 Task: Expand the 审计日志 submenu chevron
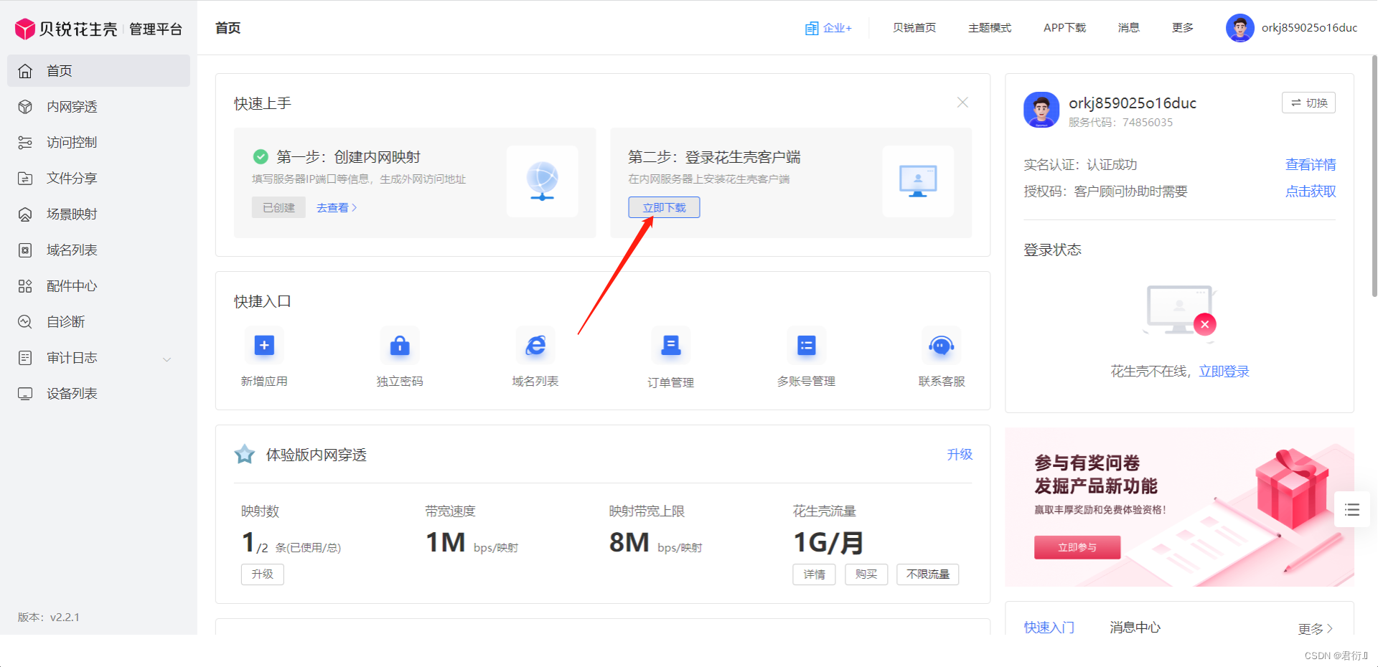(x=167, y=359)
